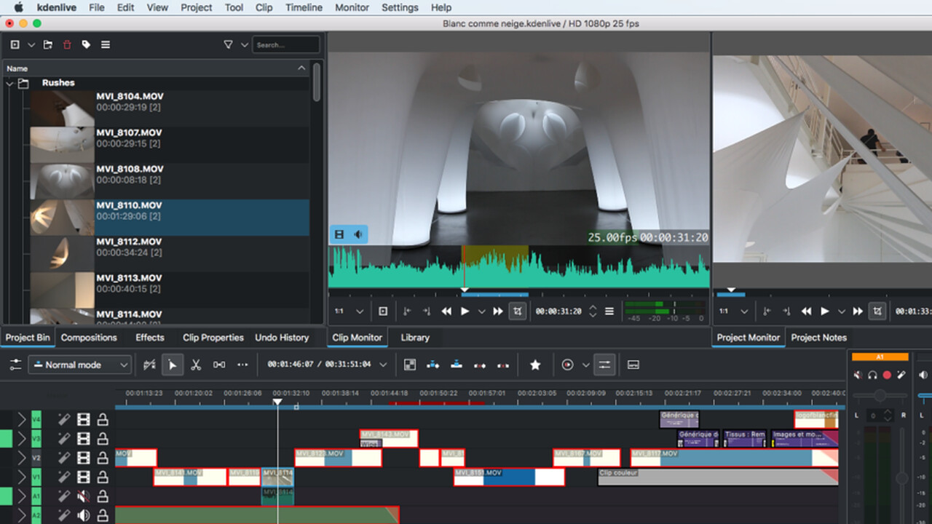Toggle project monitor edit mode icon
Viewport: 932px width, 524px height.
pos(878,311)
